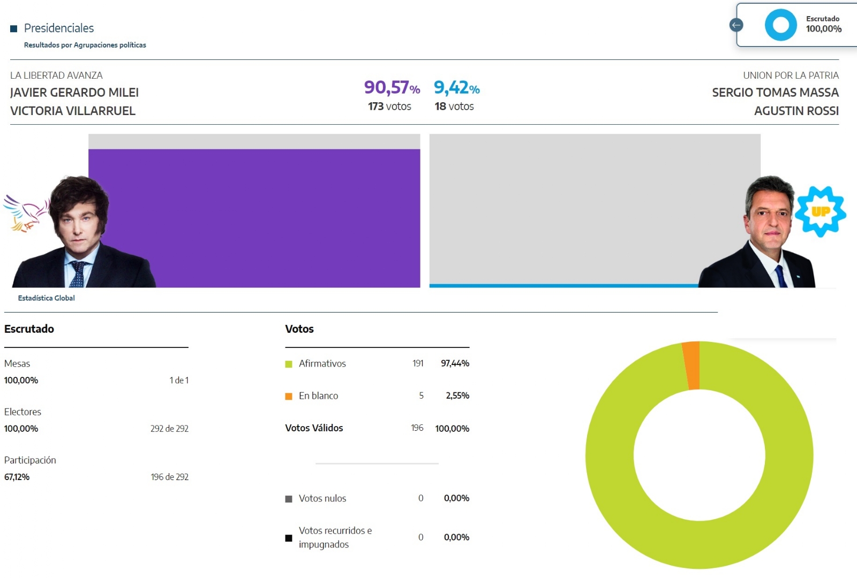Click VICTORIA VILLARRUEL name
Viewport: 857px width, 578px height.
[x=73, y=111]
